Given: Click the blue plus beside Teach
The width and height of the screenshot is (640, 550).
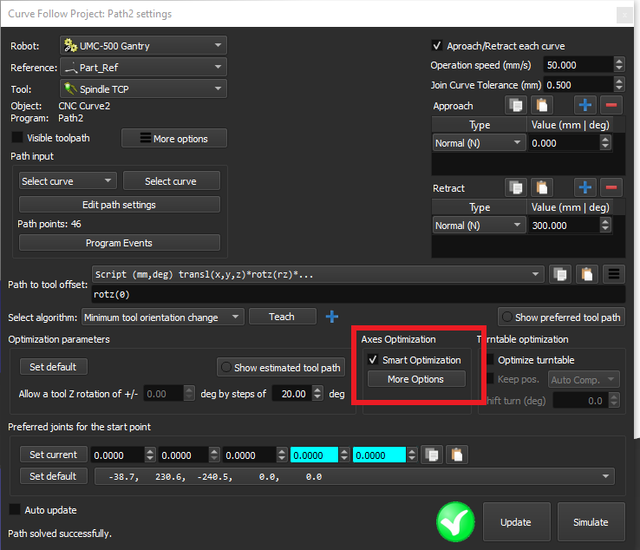Looking at the screenshot, I should pos(331,317).
